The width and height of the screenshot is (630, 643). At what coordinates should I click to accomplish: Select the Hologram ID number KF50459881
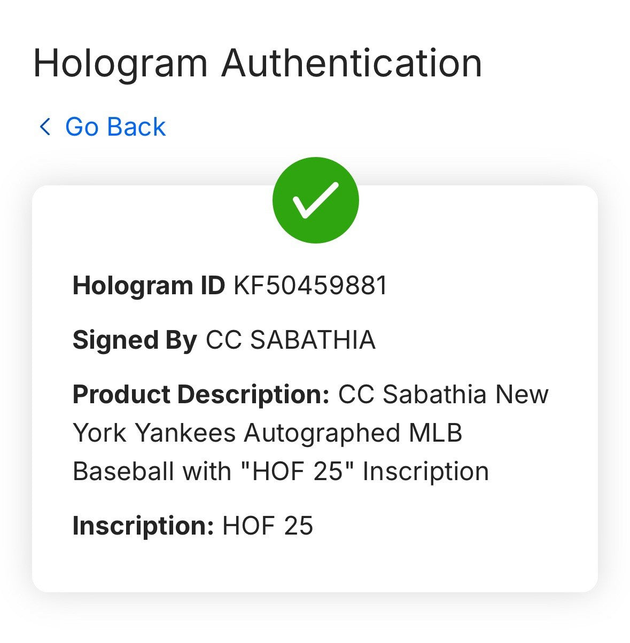click(310, 286)
